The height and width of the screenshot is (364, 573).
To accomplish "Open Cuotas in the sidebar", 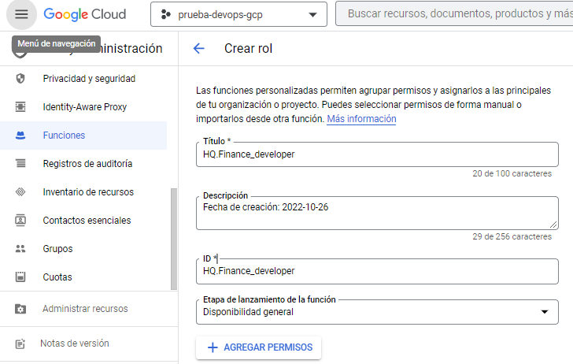I will point(57,277).
